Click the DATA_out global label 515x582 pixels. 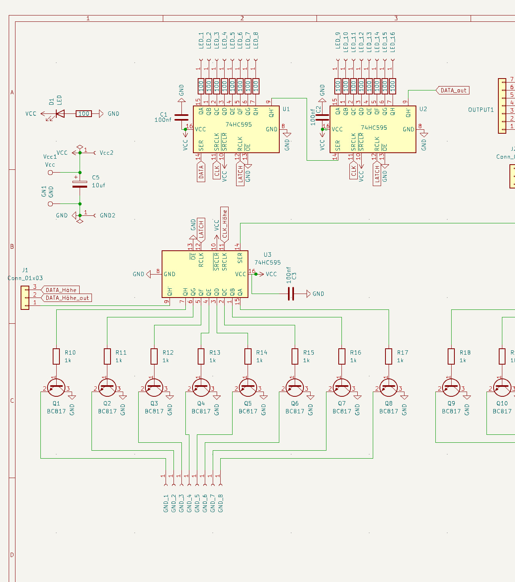(452, 90)
